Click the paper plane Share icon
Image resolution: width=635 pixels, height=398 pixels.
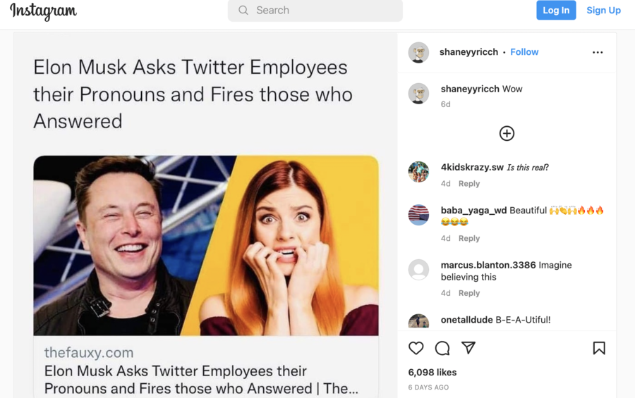pos(468,347)
